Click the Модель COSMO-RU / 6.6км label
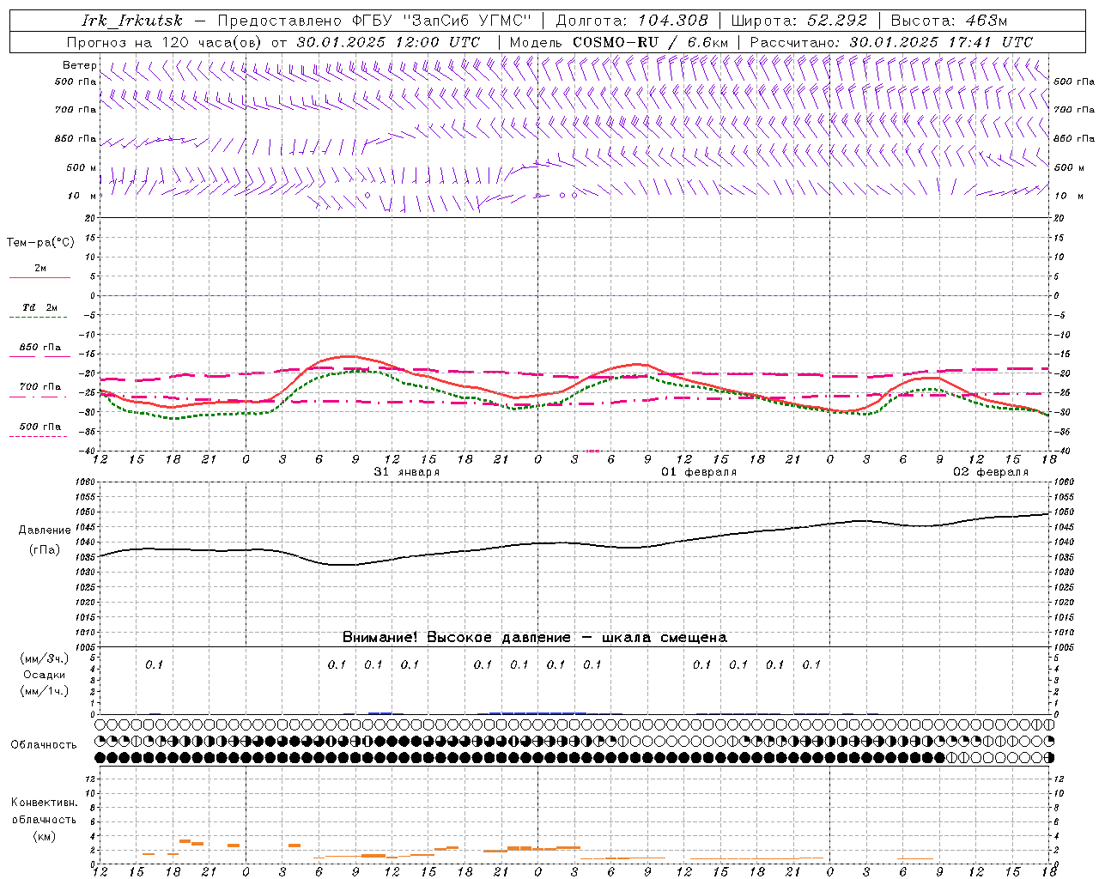 (619, 42)
